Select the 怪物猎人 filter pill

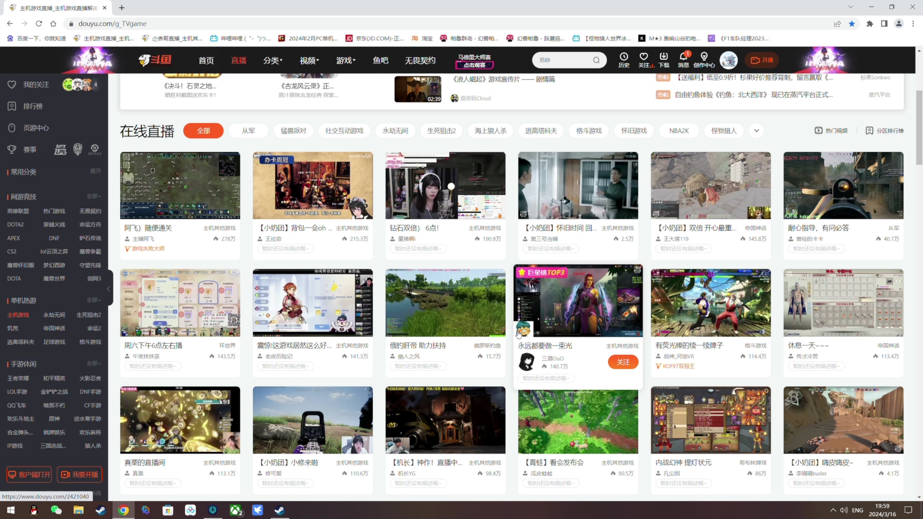pos(724,131)
